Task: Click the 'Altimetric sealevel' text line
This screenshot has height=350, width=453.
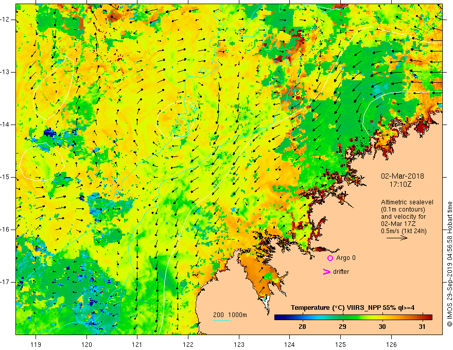Action: [x=407, y=202]
